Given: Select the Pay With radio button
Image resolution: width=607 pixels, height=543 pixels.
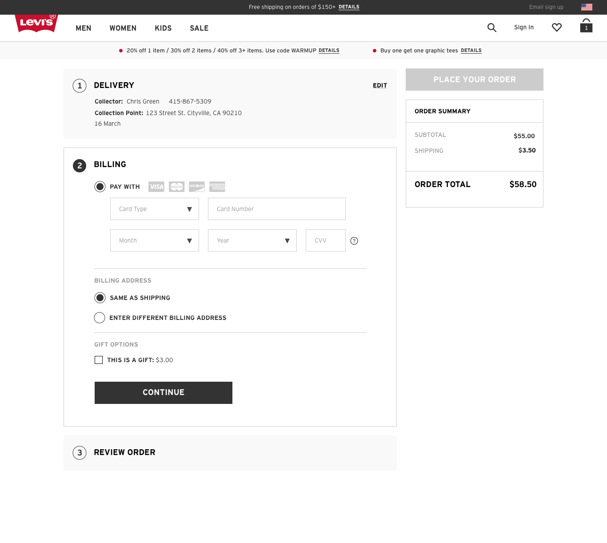Looking at the screenshot, I should pos(100,187).
